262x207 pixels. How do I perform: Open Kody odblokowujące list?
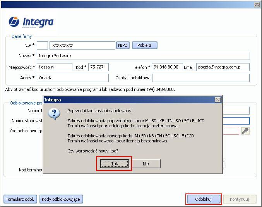[61, 199]
